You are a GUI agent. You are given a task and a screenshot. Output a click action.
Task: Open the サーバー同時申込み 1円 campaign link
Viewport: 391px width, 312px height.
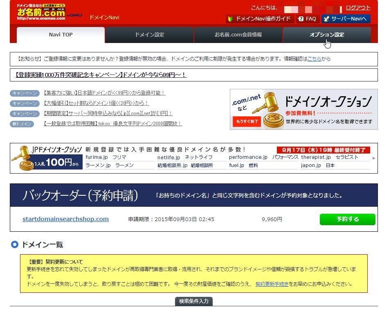pyautogui.click(x=108, y=113)
